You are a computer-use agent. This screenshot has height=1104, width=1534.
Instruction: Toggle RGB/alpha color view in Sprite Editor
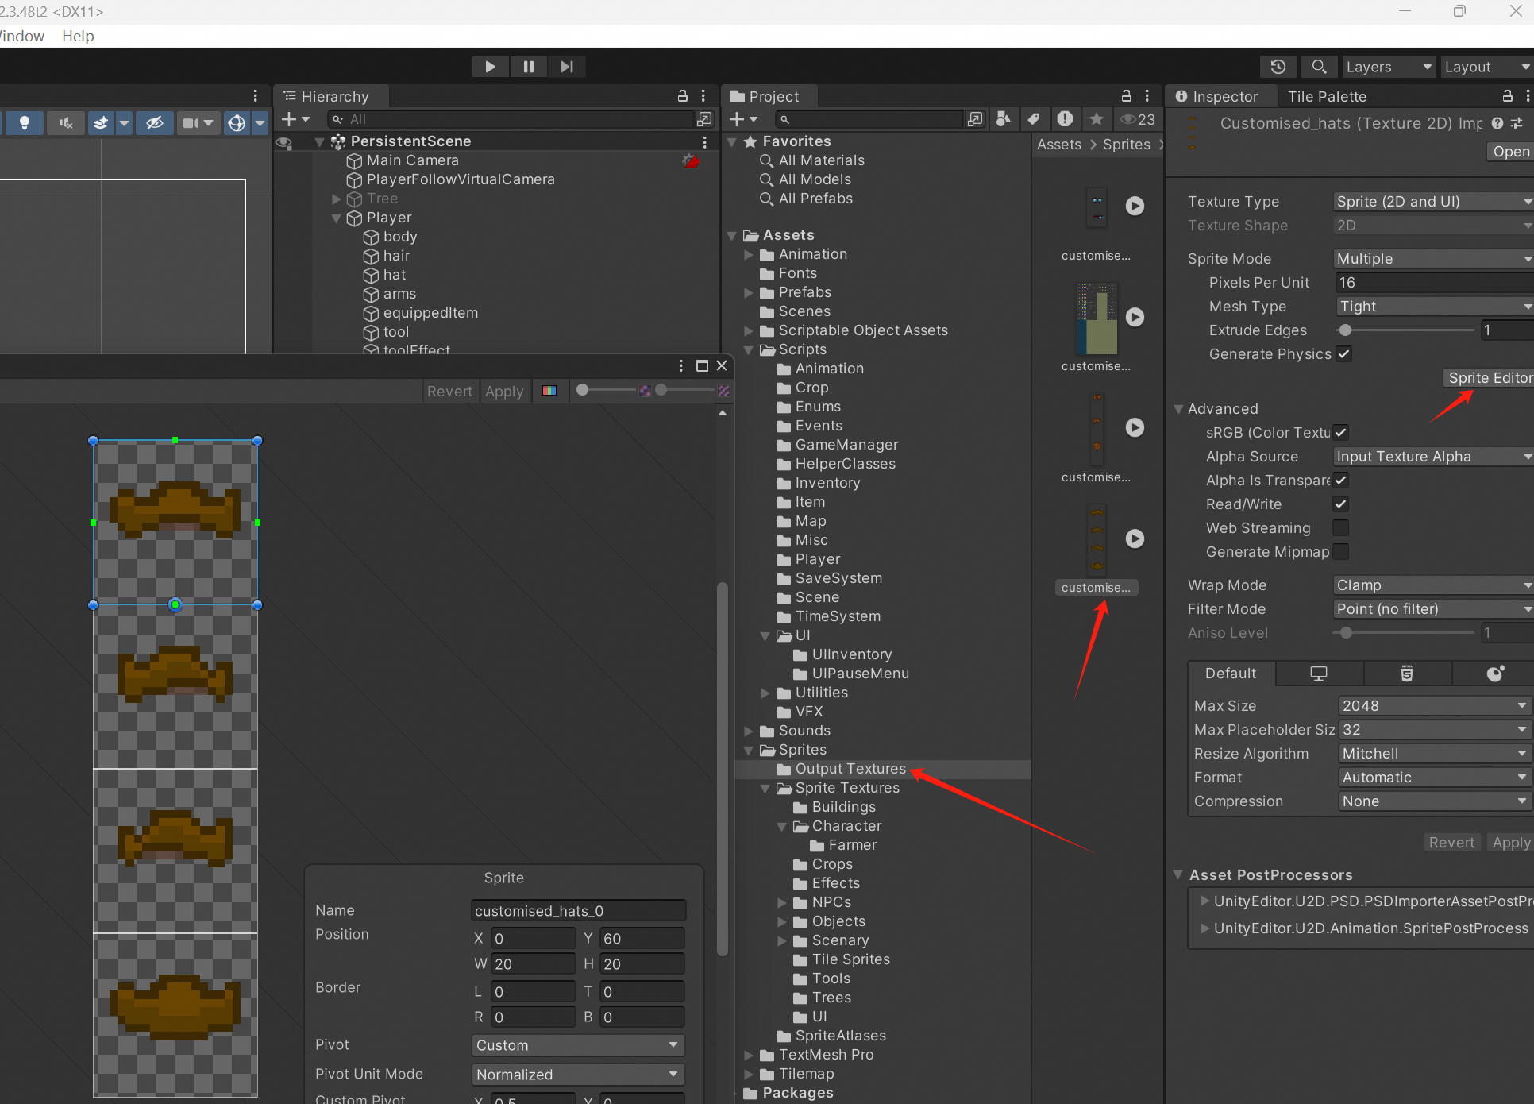click(x=549, y=391)
